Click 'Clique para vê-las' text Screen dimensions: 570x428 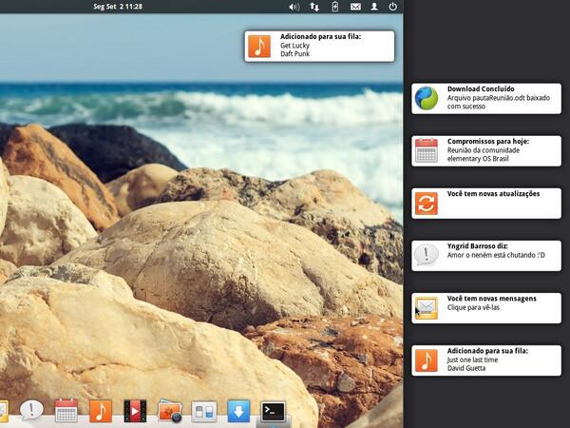tap(473, 307)
